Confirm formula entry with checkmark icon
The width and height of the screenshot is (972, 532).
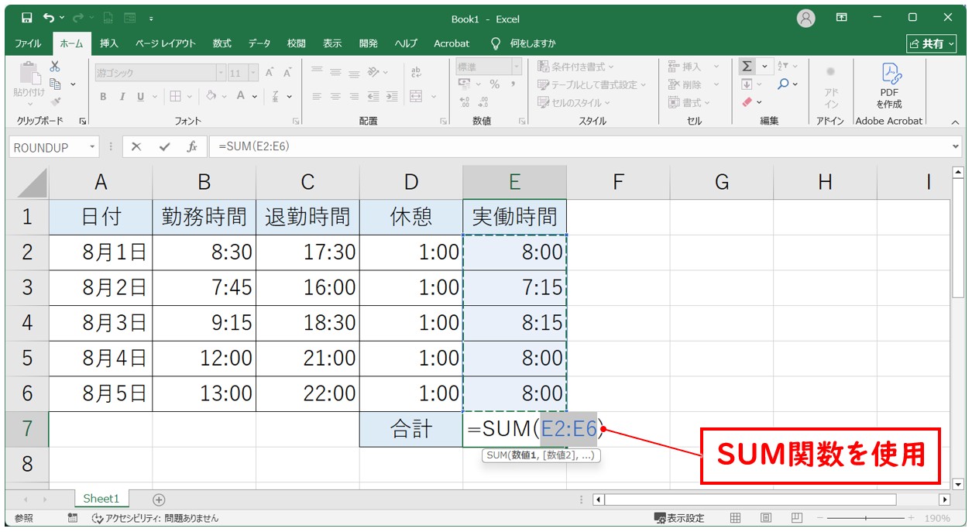[x=164, y=146]
